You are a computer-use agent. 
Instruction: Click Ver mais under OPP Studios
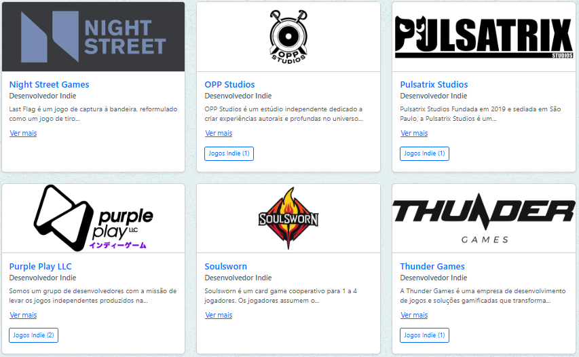point(219,133)
